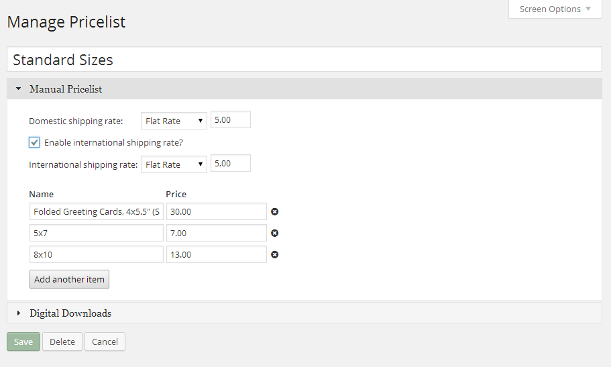Edit the 8x10 name field
Image resolution: width=611 pixels, height=367 pixels.
(97, 254)
